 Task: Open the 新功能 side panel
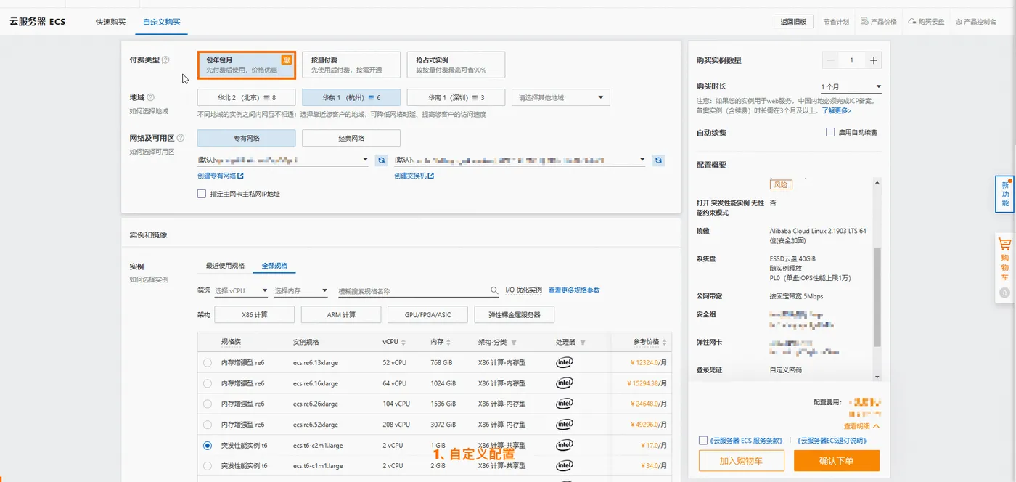tap(1004, 194)
